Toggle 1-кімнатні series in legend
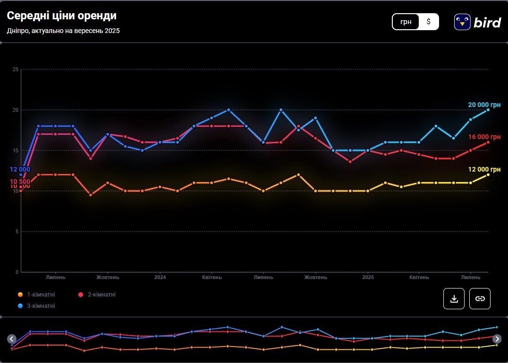 tap(41, 295)
